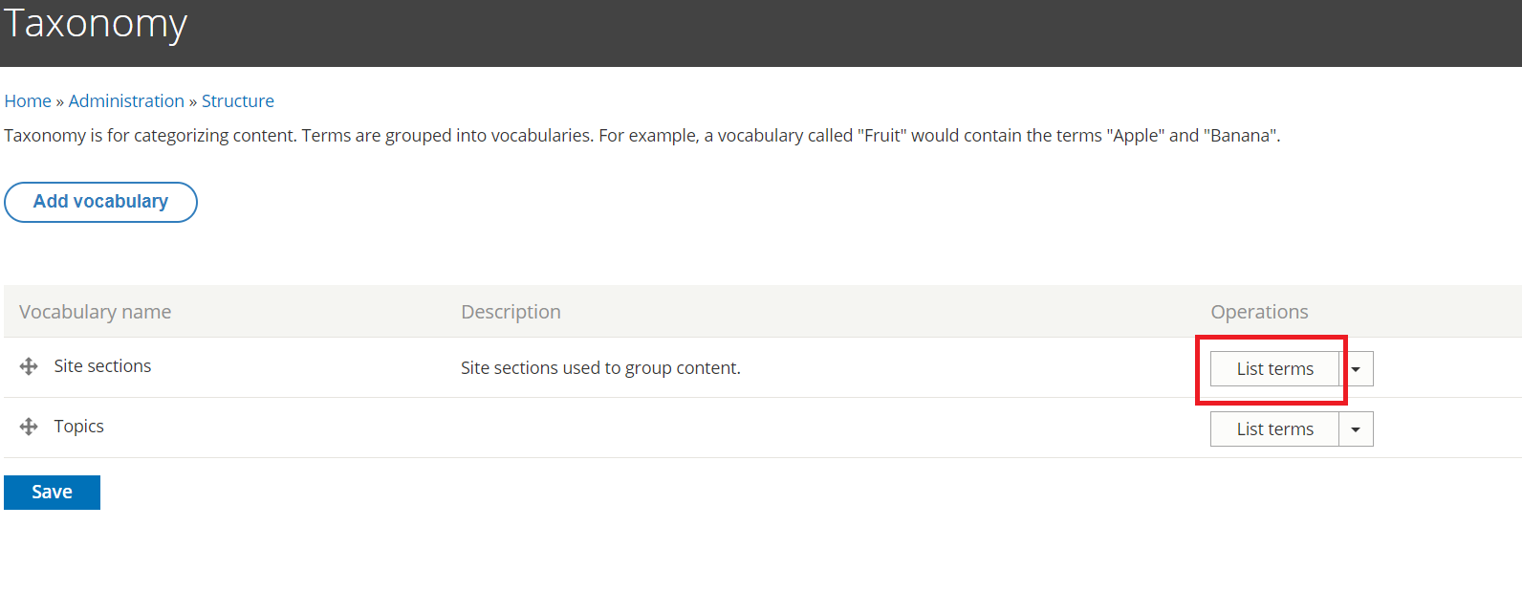Select the Topics vocabulary name
The image size is (1522, 615).
tap(78, 427)
